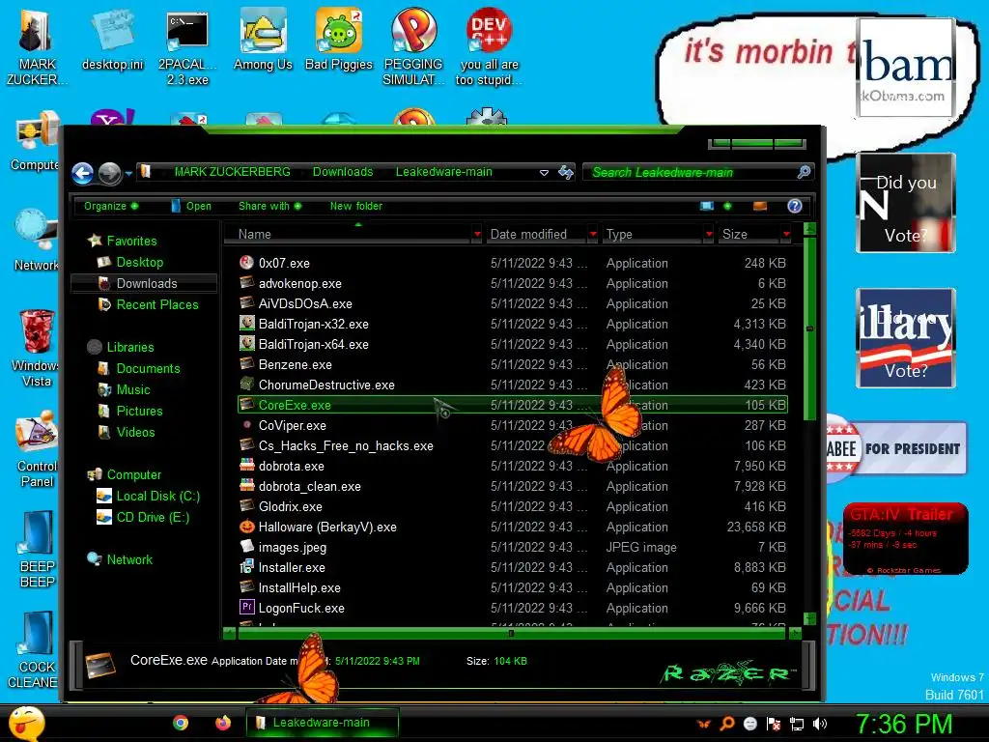Select the BaldiTrojan-x32.exe file icon
The height and width of the screenshot is (742, 989).
click(x=246, y=324)
